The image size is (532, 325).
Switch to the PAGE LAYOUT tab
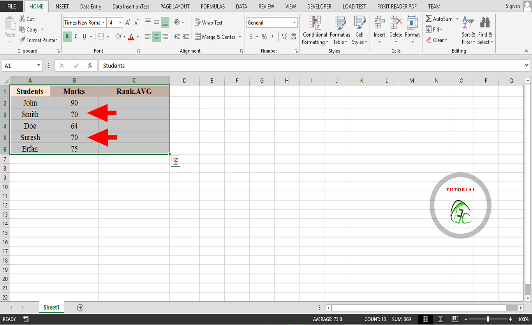point(175,7)
